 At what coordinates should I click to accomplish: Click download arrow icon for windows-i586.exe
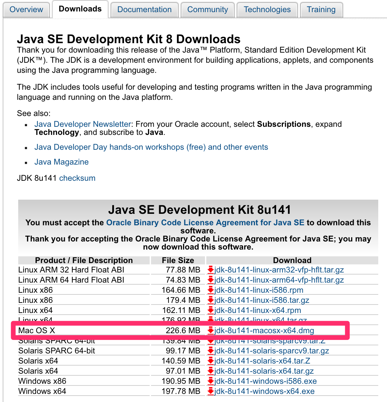211,381
